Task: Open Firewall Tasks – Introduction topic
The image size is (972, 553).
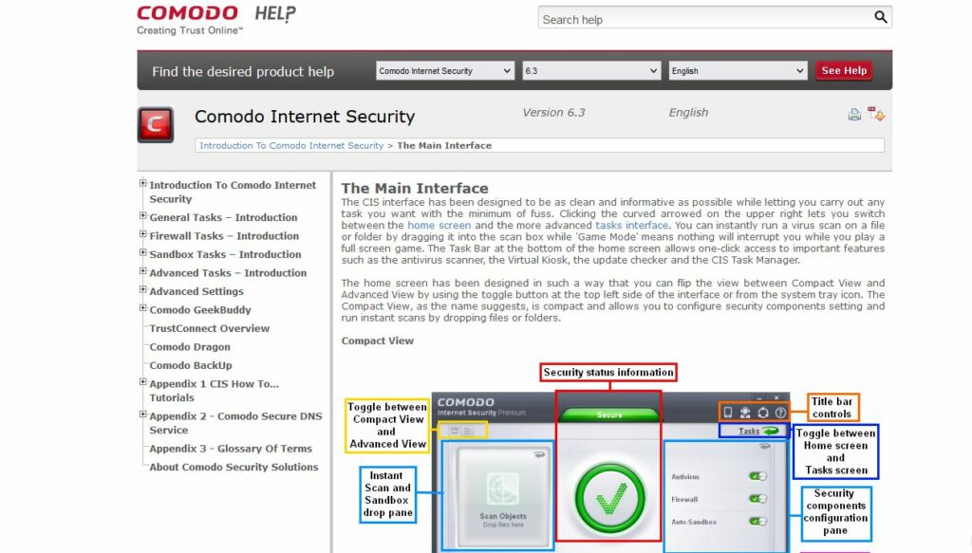Action: point(224,236)
